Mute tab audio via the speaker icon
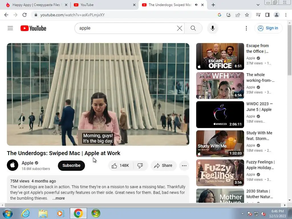 click(196, 5)
